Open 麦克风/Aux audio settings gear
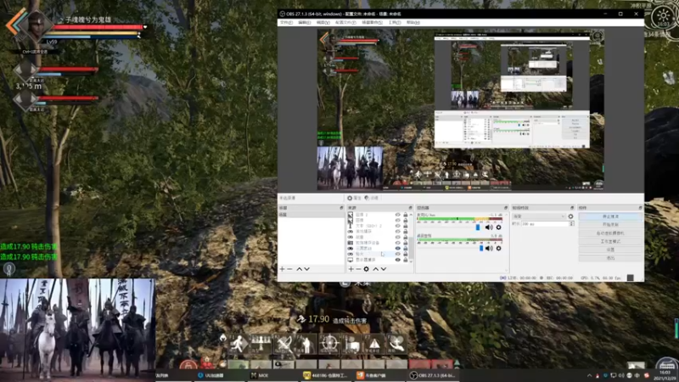This screenshot has height=382, width=679. pyautogui.click(x=498, y=228)
